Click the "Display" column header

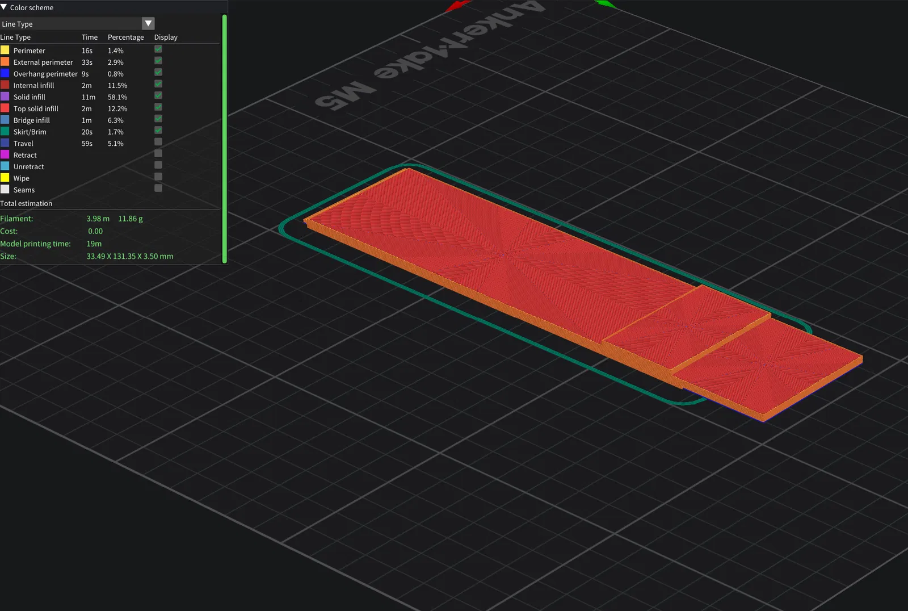click(x=166, y=37)
